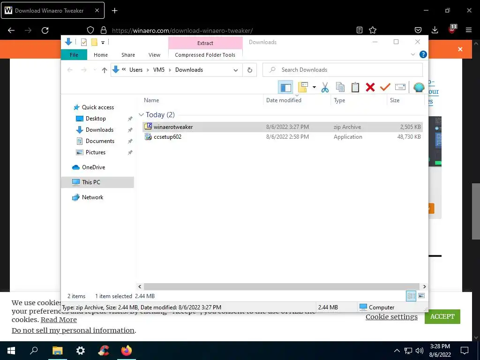Switch to details view icon

point(411,296)
